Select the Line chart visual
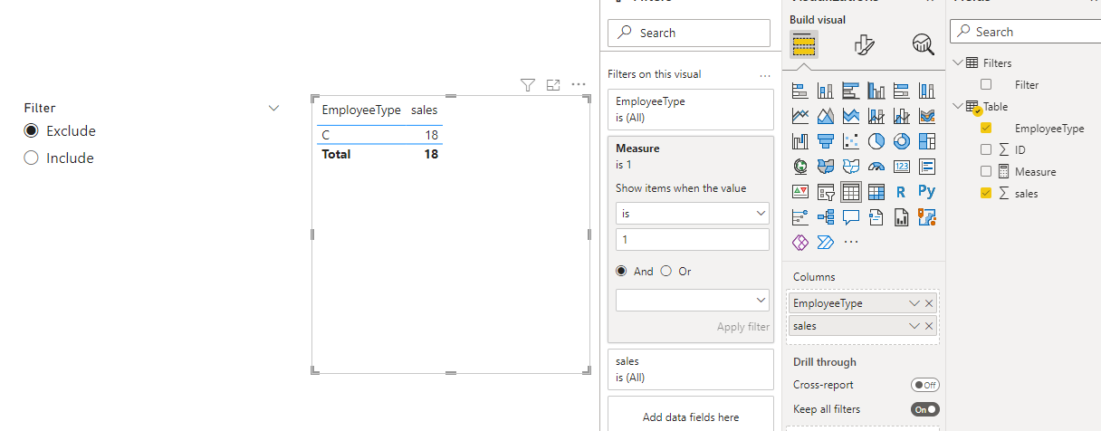This screenshot has height=431, width=1101. (800, 116)
